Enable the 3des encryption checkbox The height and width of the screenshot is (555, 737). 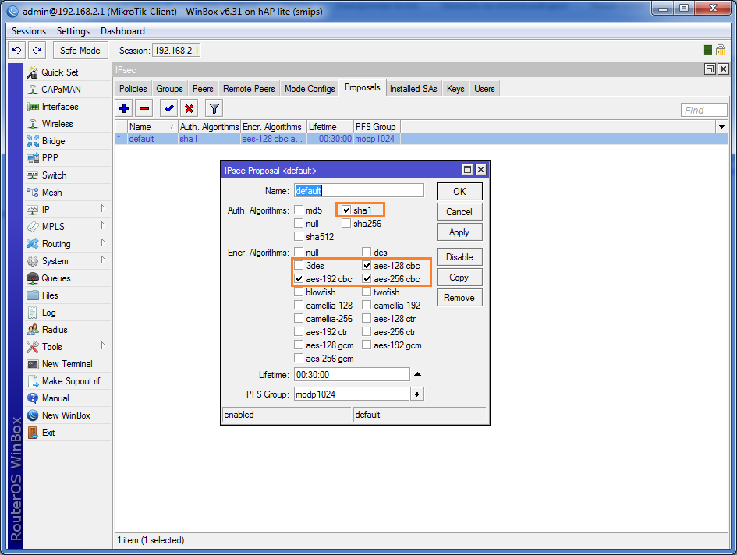tap(299, 266)
